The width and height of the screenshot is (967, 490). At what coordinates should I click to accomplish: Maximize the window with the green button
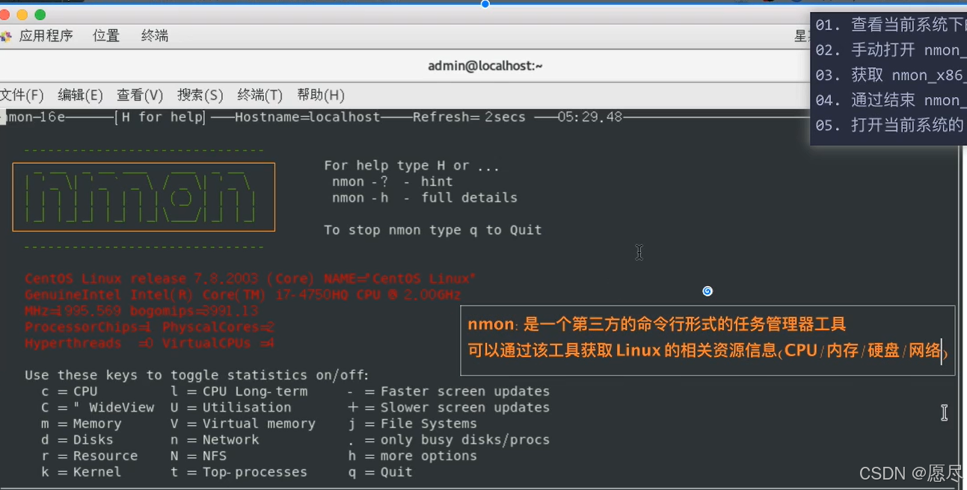point(40,15)
